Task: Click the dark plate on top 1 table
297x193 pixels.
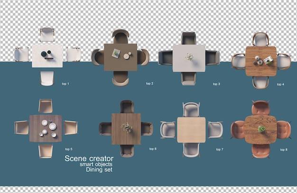Action: click(x=44, y=54)
